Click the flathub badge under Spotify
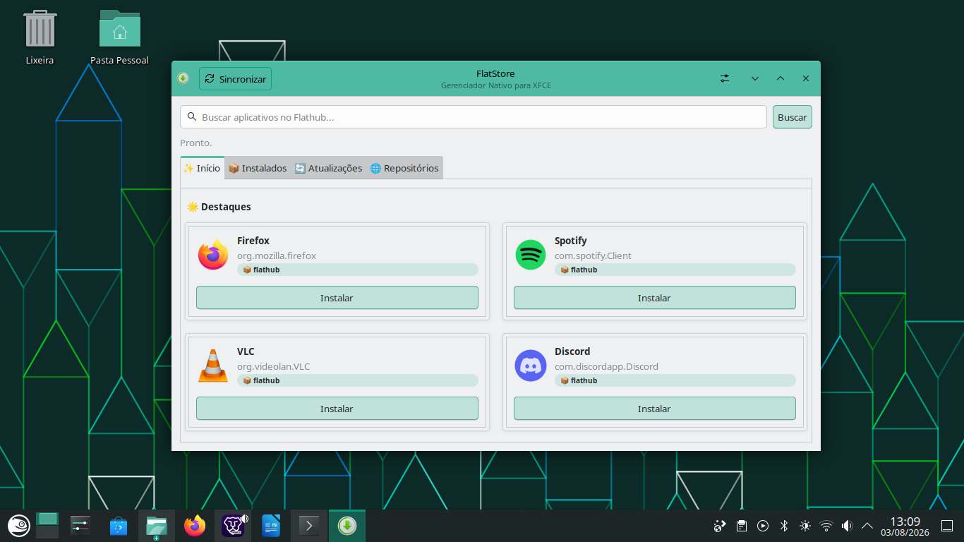 (x=675, y=270)
